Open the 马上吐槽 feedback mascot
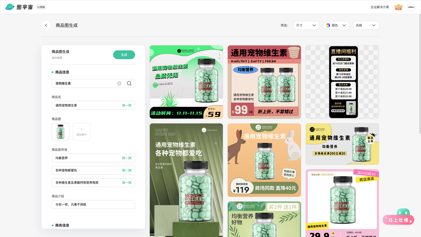Image resolution: width=421 pixels, height=237 pixels. [399, 217]
